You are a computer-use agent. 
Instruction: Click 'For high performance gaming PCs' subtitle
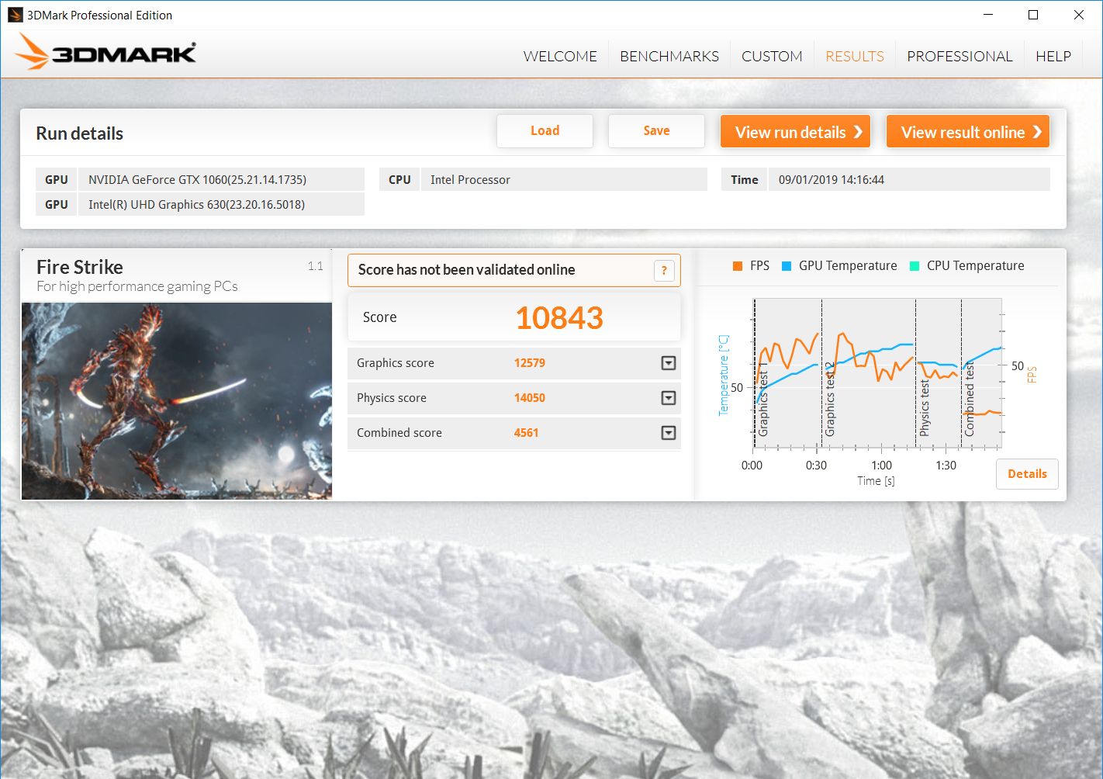pyautogui.click(x=137, y=286)
